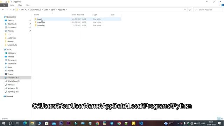Image resolution: width=224 pixels, height=126 pixels.
Task: Open the View ribbon tab
Action: (28, 5)
